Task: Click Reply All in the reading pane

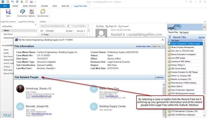Action: point(111,26)
